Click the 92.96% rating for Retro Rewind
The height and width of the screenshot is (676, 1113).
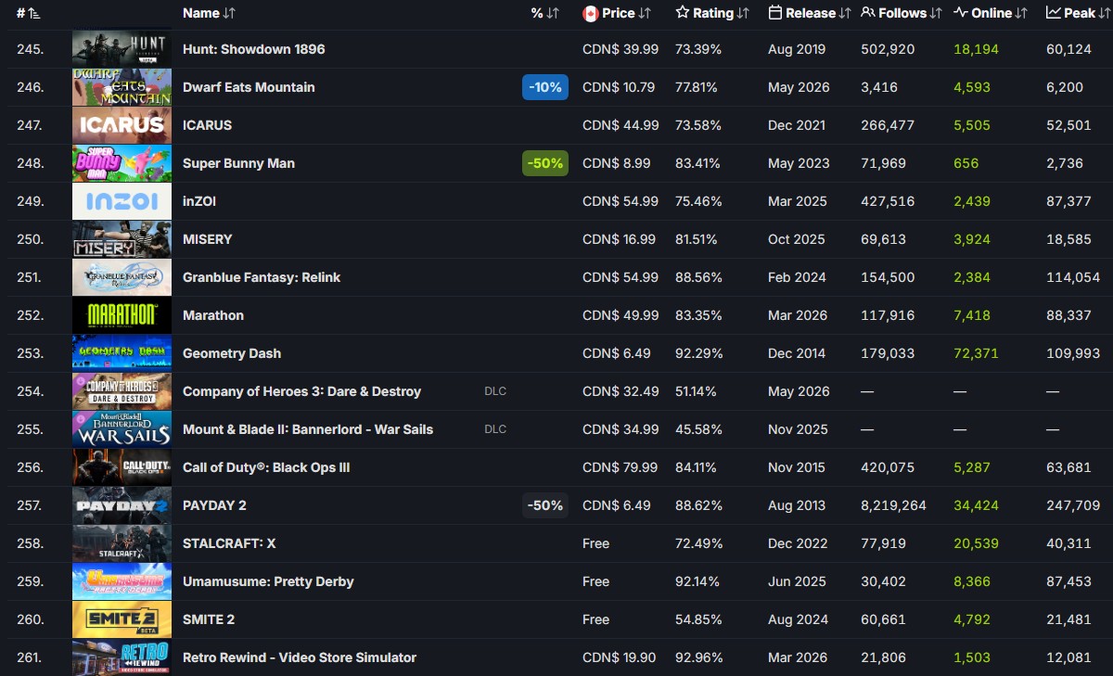698,657
